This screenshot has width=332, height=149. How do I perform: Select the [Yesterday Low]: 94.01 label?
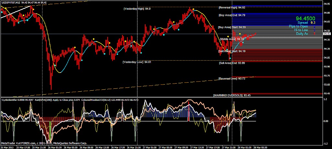[x=136, y=62]
